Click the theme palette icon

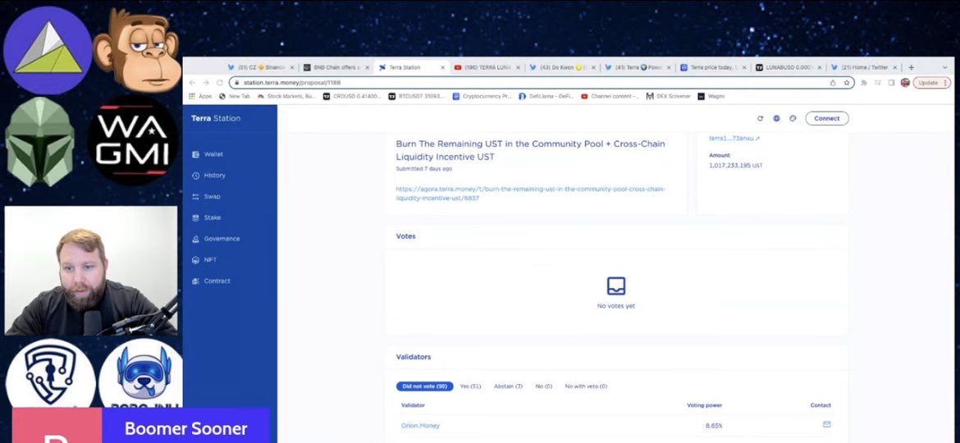coord(793,119)
